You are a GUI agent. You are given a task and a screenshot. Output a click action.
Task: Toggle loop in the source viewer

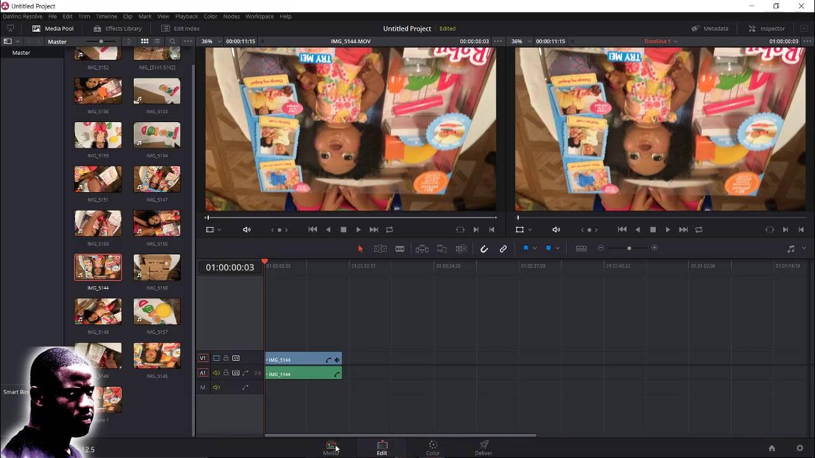coord(390,230)
